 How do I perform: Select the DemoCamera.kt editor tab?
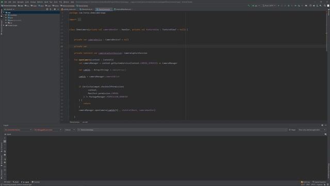pos(104,9)
